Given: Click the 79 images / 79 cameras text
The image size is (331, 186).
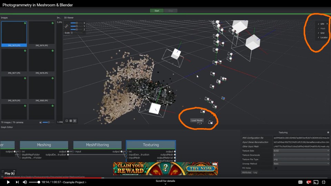Looking at the screenshot, I should pyautogui.click(x=12, y=123).
